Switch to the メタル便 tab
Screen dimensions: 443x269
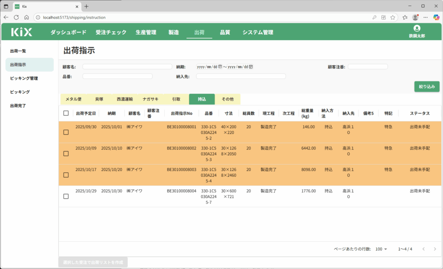73,99
